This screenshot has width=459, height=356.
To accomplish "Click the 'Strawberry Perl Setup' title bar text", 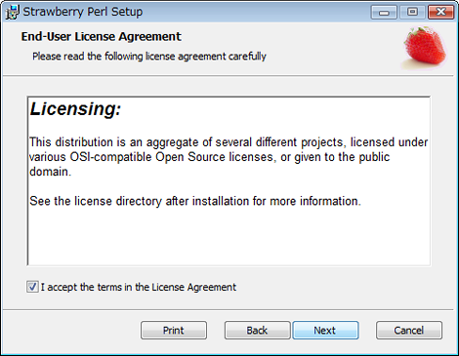I will (83, 12).
